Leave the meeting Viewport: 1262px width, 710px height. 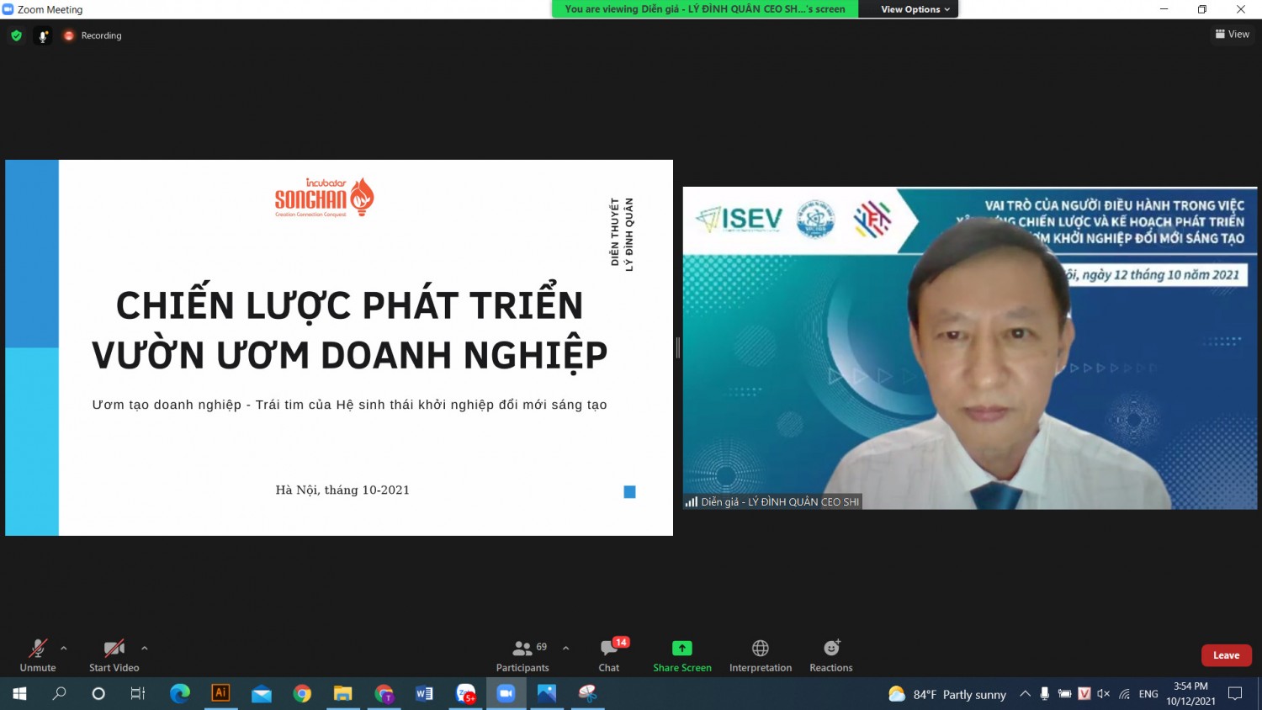pos(1226,655)
